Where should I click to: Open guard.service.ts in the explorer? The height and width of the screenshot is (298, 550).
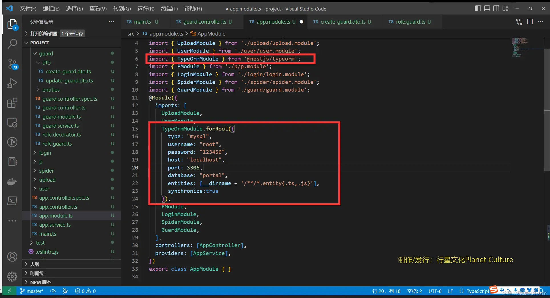pyautogui.click(x=72, y=126)
